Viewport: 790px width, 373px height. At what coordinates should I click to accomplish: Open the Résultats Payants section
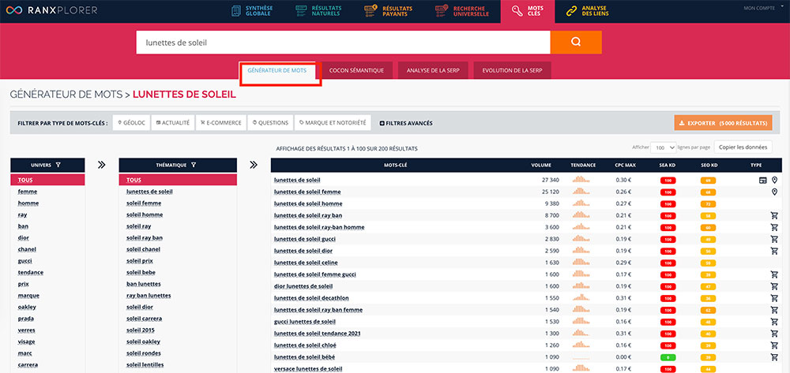[388, 11]
